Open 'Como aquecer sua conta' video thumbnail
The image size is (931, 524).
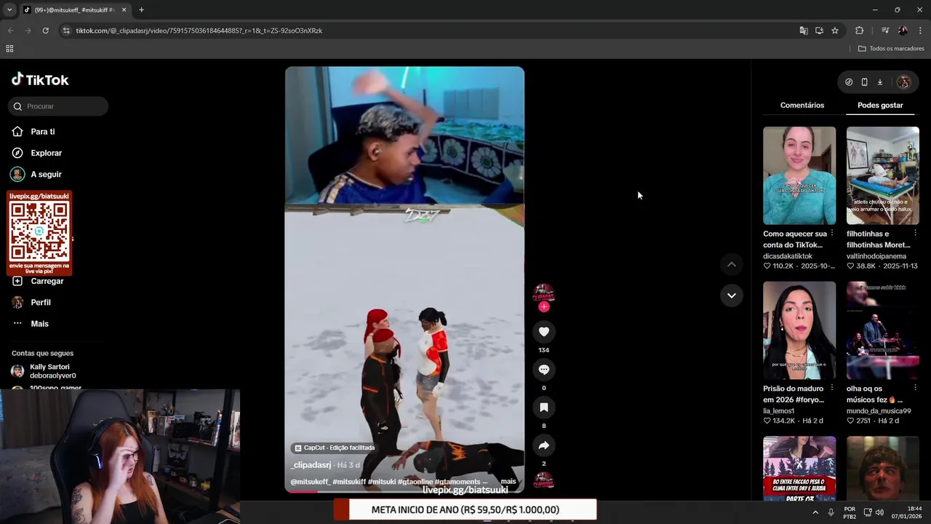799,175
